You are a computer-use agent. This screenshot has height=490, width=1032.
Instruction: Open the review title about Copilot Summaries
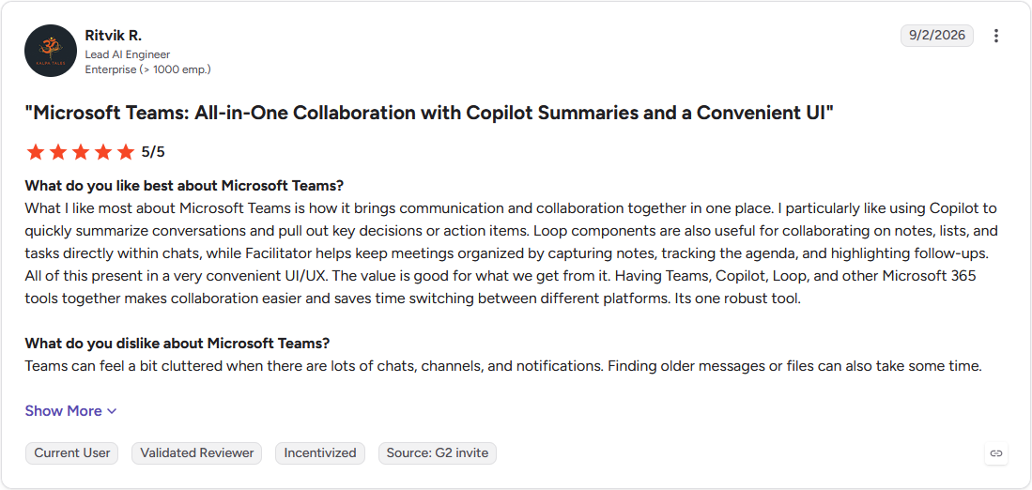pos(429,114)
